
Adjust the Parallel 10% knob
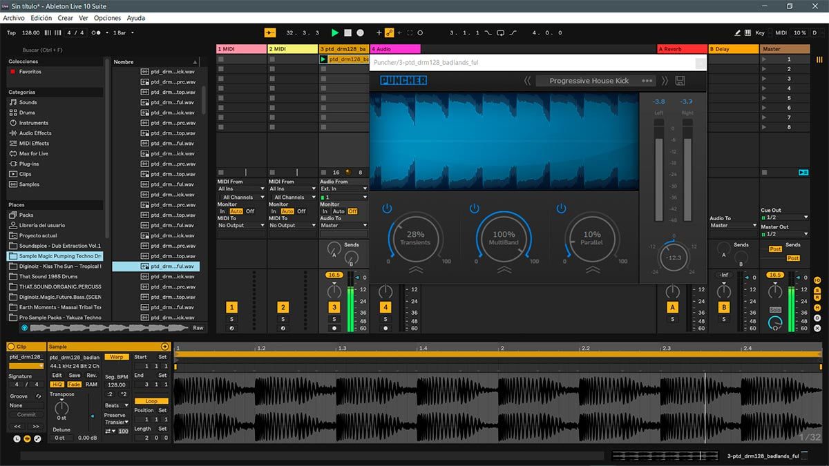pos(592,238)
